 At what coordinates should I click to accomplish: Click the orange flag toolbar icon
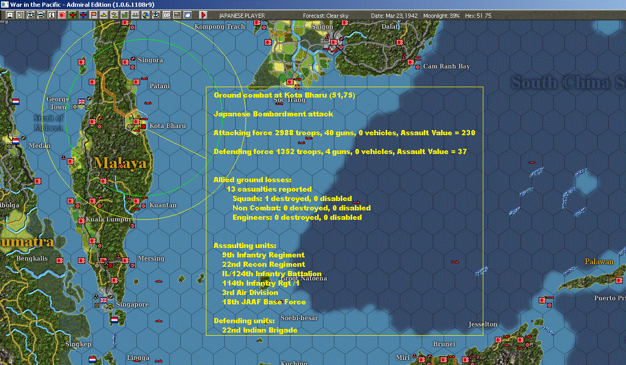click(94, 15)
